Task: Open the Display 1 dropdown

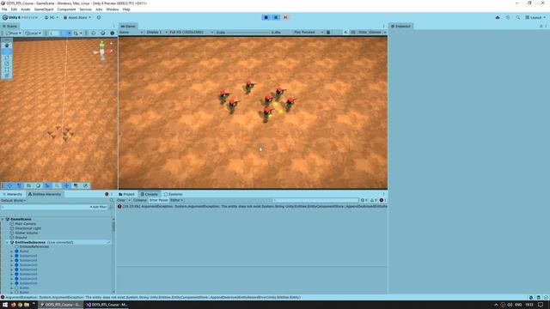Action: 156,33
